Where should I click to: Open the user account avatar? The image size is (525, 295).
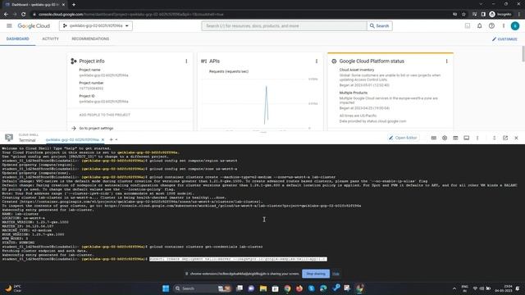(x=515, y=25)
